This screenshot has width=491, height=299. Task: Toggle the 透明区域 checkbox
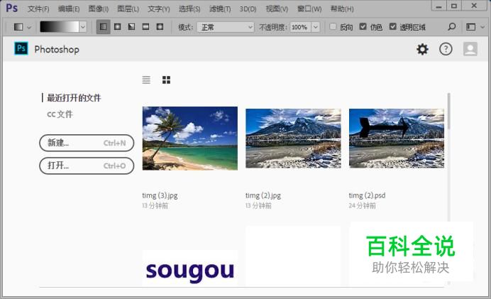[x=393, y=27]
